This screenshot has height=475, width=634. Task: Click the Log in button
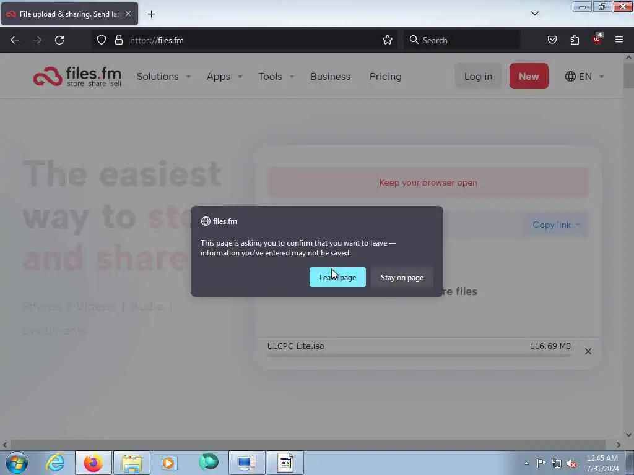point(478,76)
